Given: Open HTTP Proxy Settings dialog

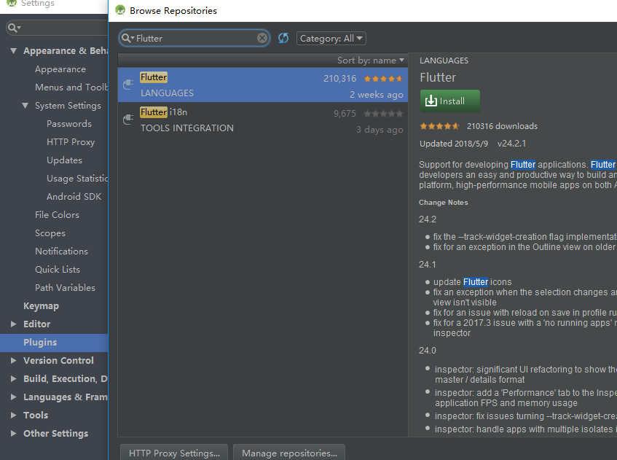Looking at the screenshot, I should click(x=174, y=453).
